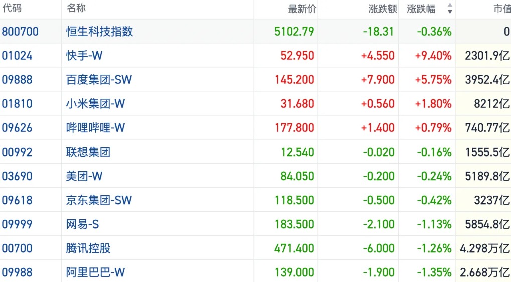Click the 涨跌额 column header
This screenshot has width=511, height=282.
point(383,9)
